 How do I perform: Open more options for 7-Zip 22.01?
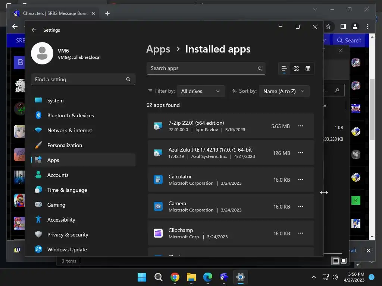coord(301,126)
